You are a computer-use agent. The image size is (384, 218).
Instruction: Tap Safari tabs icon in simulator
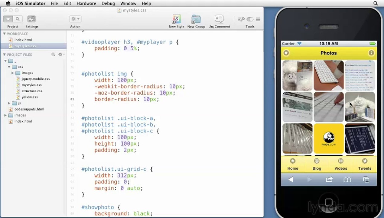coord(366,180)
